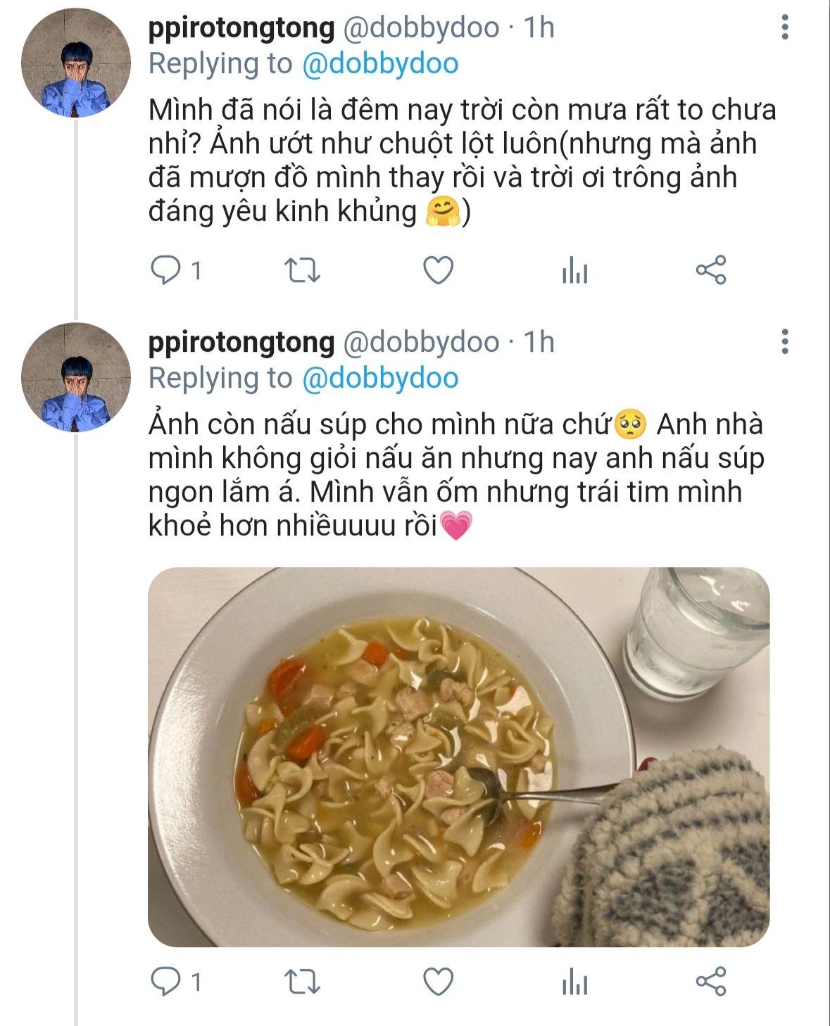Reply to the first tweet about rain
Viewport: 830px width, 1026px height.
tap(166, 270)
